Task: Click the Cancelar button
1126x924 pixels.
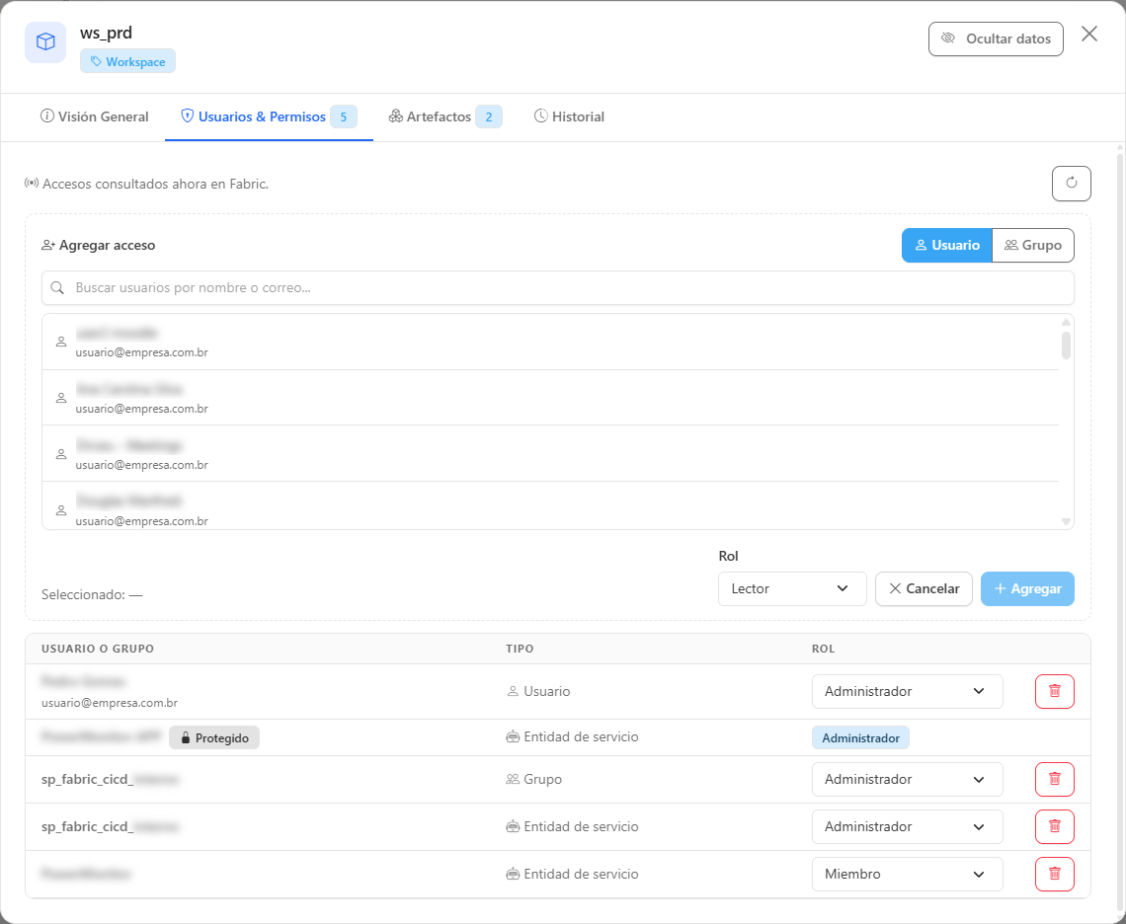Action: [x=924, y=588]
